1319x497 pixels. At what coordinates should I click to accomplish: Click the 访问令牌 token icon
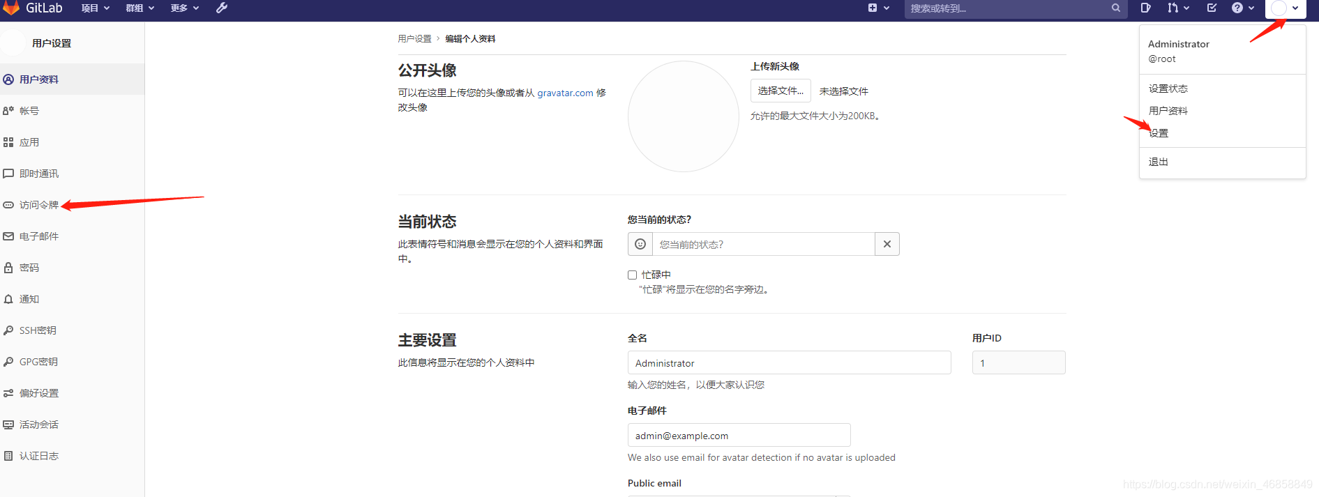8,205
